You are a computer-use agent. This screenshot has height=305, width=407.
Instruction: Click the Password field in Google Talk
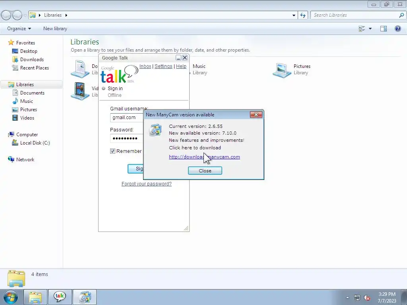pyautogui.click(x=127, y=138)
